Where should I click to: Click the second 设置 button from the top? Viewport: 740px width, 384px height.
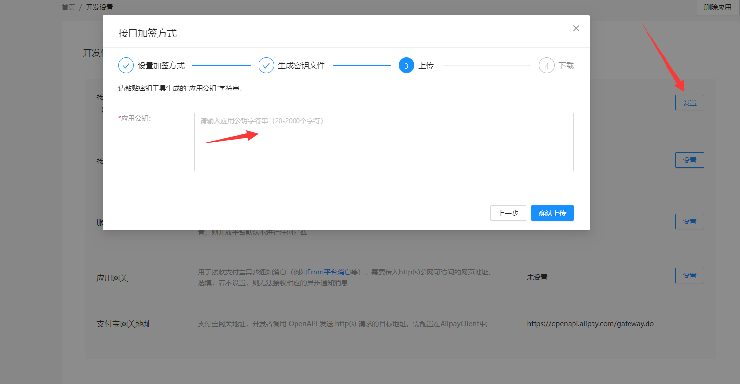pos(689,160)
